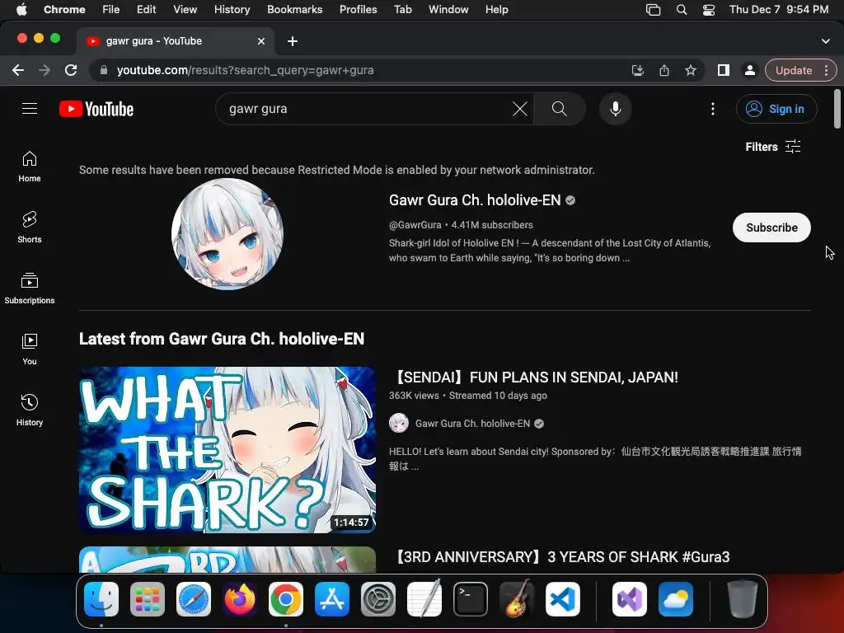Open Visual Studio Code from the Dock
Screen dimensions: 844x633
coord(562,599)
